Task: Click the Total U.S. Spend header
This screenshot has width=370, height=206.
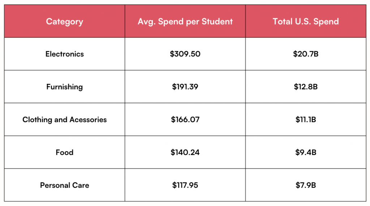Action: coord(306,21)
